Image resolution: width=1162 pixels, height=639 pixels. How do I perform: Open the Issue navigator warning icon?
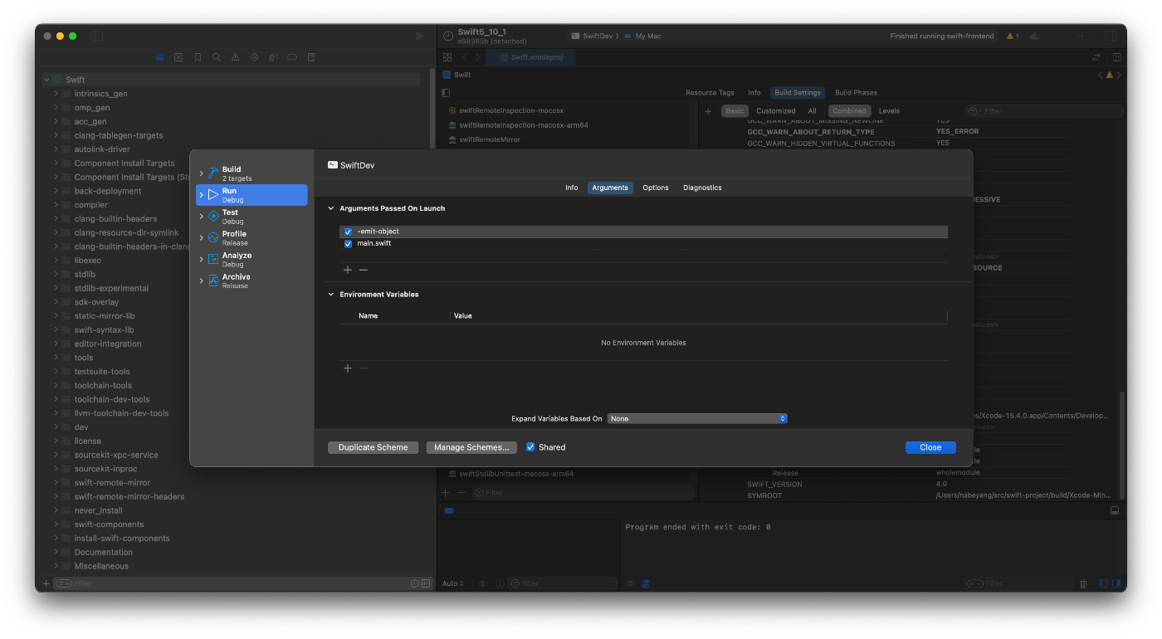[x=236, y=57]
